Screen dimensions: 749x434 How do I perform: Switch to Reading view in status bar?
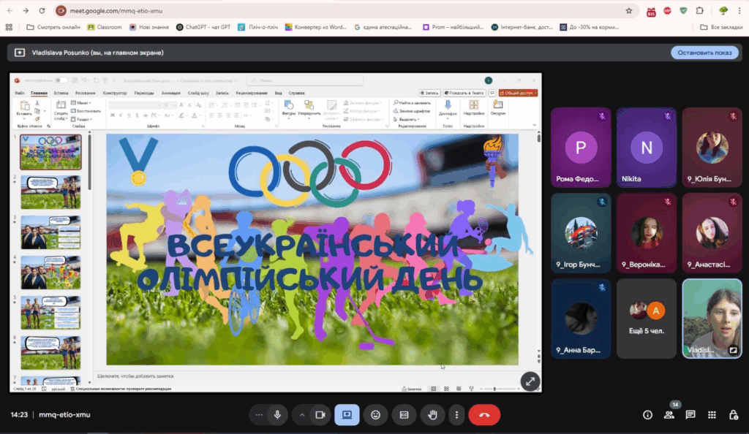click(459, 389)
